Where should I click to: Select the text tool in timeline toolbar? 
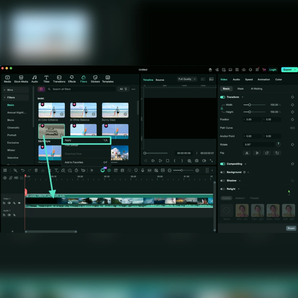(x=56, y=170)
